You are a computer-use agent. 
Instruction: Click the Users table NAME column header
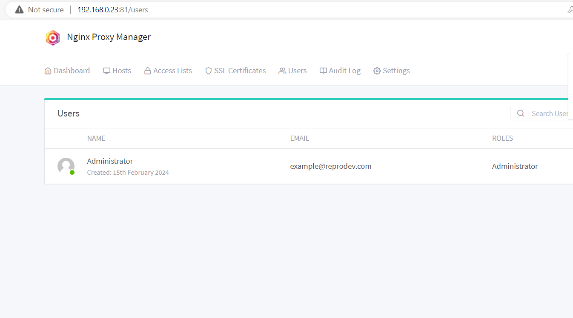click(96, 138)
